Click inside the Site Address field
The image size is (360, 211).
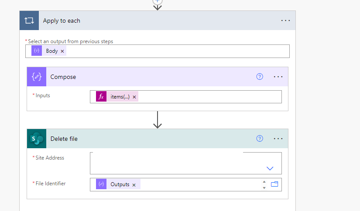coord(175,163)
